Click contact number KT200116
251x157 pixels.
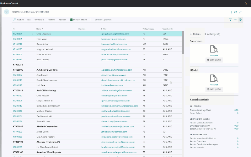point(18,80)
